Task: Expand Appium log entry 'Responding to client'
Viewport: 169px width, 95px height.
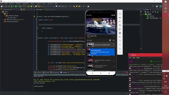Action: [130, 68]
